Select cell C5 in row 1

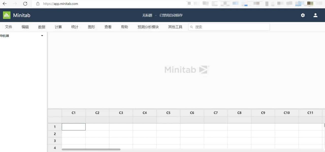coord(168,127)
